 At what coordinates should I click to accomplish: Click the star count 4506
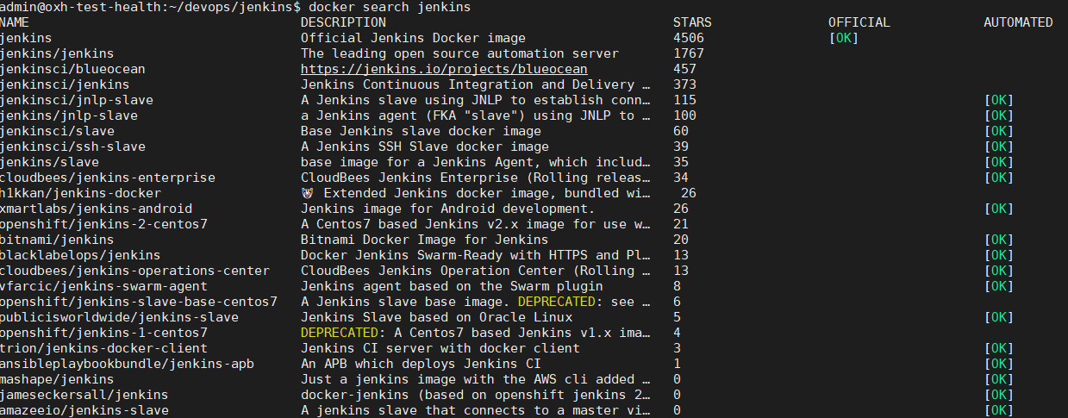tap(689, 38)
